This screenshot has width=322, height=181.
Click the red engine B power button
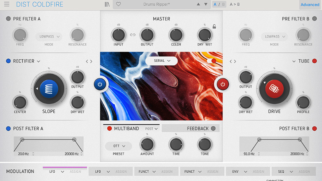222,84
